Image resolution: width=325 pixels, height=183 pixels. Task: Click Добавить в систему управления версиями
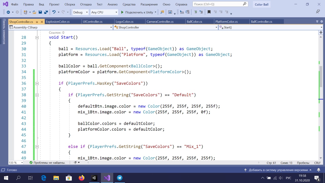278,170
